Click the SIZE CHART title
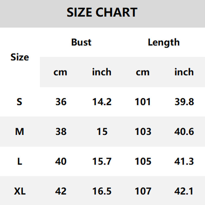Viewport: 205px width, 205px height. click(102, 13)
